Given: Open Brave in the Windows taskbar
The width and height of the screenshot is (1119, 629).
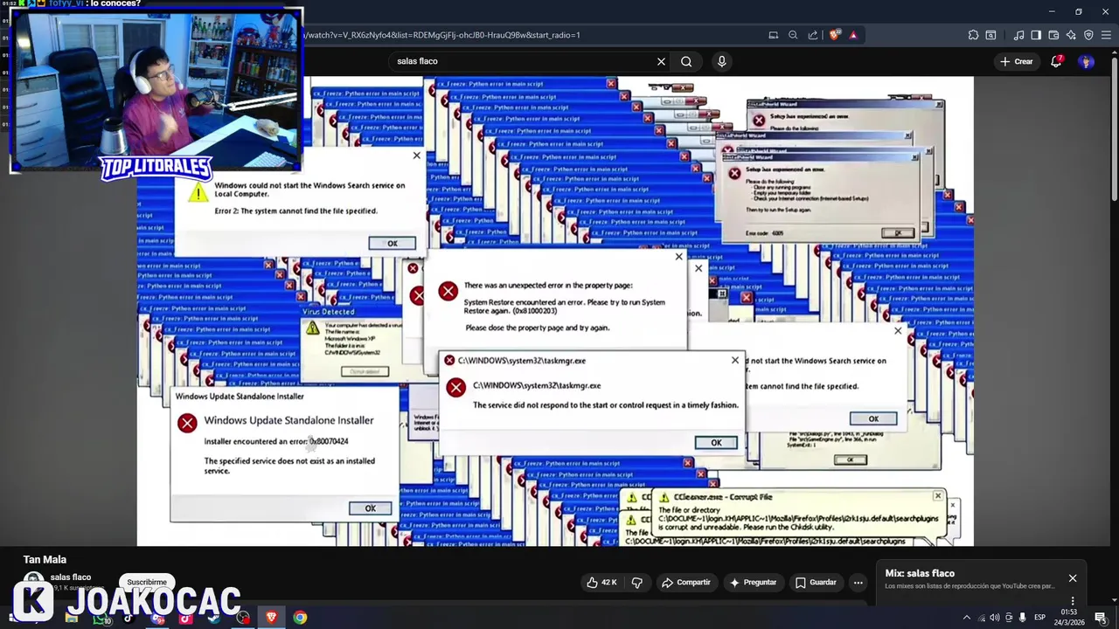Looking at the screenshot, I should (x=271, y=618).
